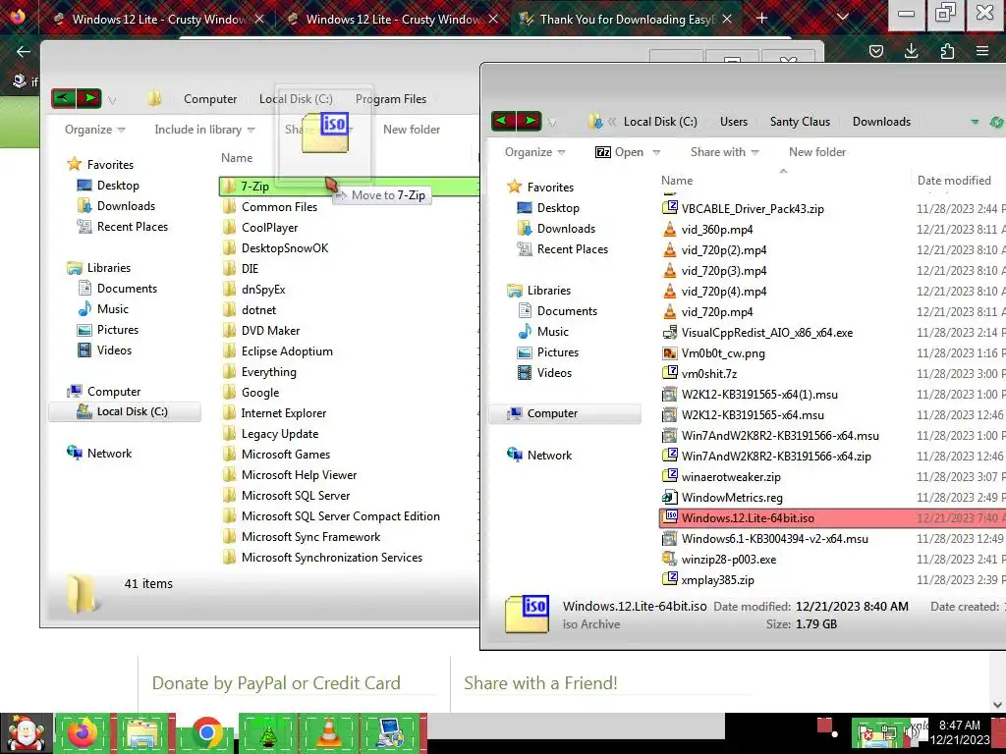Go back in Firefox browser
The image size is (1006, 754).
(x=24, y=51)
